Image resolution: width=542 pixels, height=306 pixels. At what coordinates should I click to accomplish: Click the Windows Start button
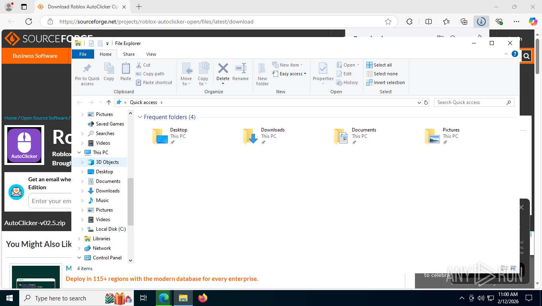click(x=9, y=298)
